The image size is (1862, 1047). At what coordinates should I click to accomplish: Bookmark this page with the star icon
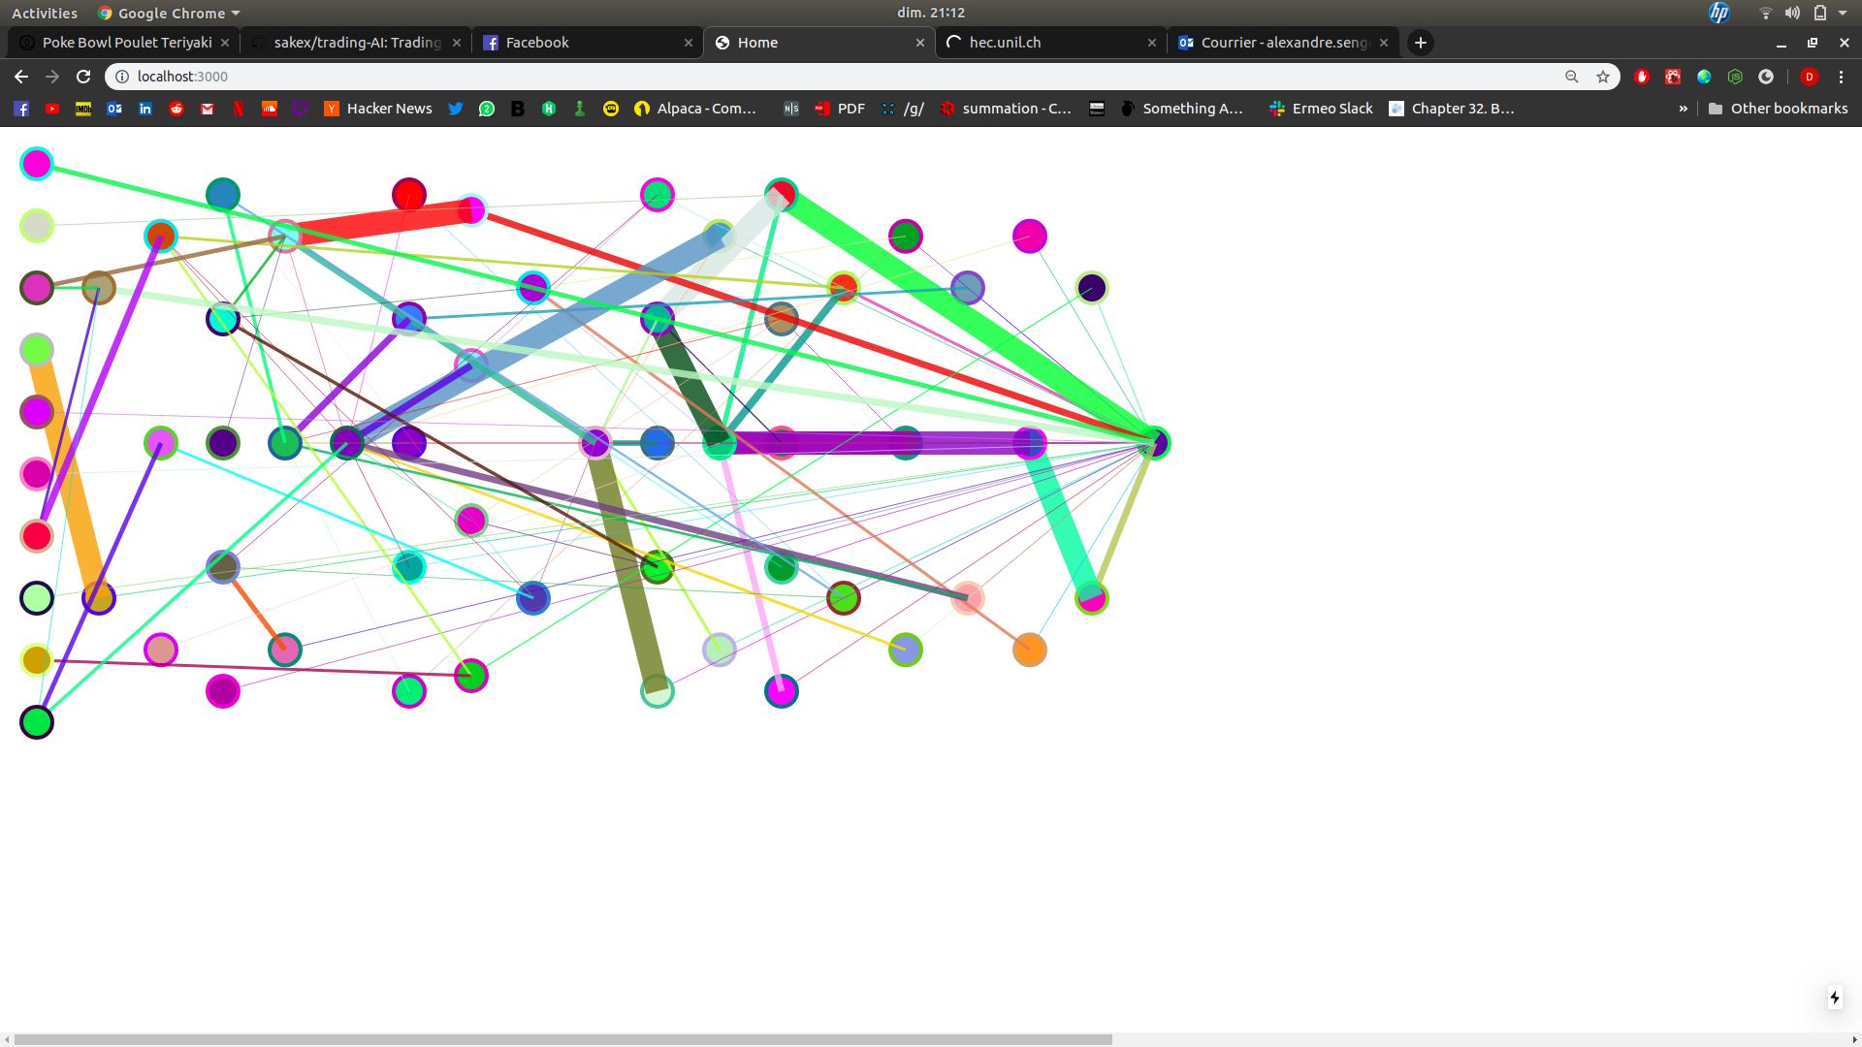coord(1603,77)
